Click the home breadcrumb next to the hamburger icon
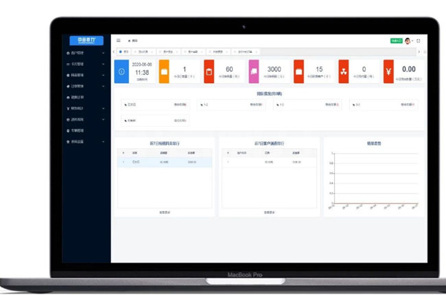The height and width of the screenshot is (295, 446). pyautogui.click(x=133, y=41)
